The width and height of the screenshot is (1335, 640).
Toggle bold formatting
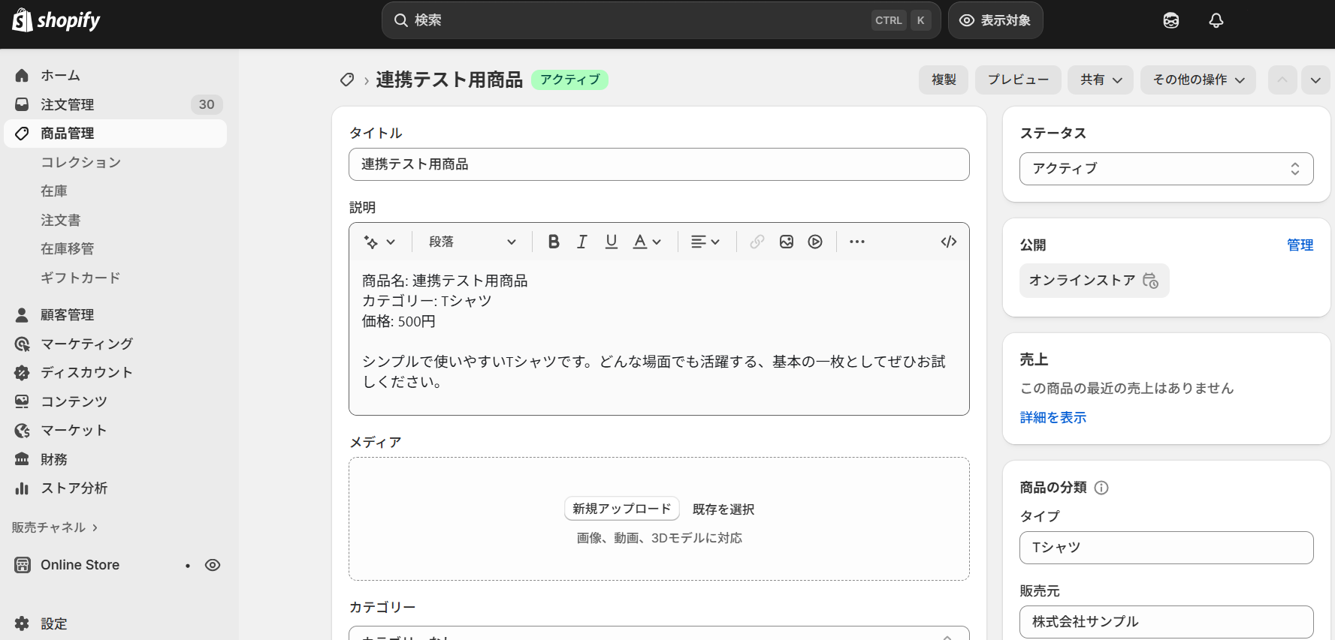click(554, 242)
